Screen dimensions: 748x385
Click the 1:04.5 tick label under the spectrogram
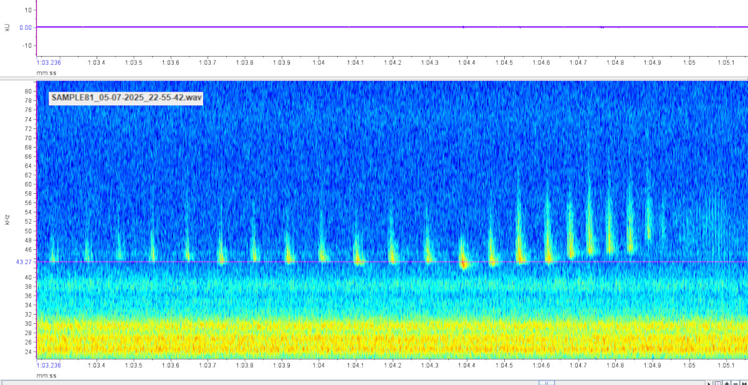point(504,366)
